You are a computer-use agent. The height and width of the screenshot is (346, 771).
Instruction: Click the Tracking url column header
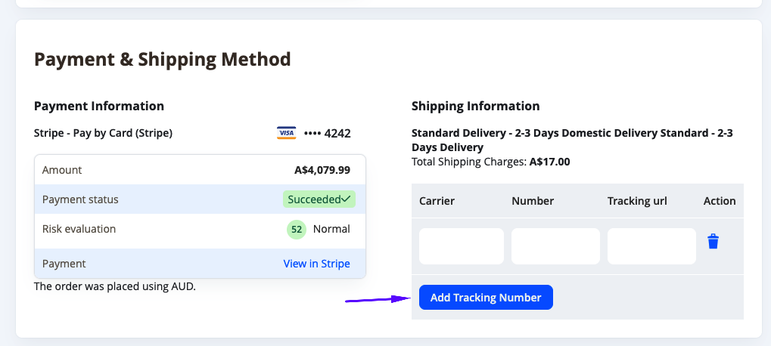click(637, 201)
